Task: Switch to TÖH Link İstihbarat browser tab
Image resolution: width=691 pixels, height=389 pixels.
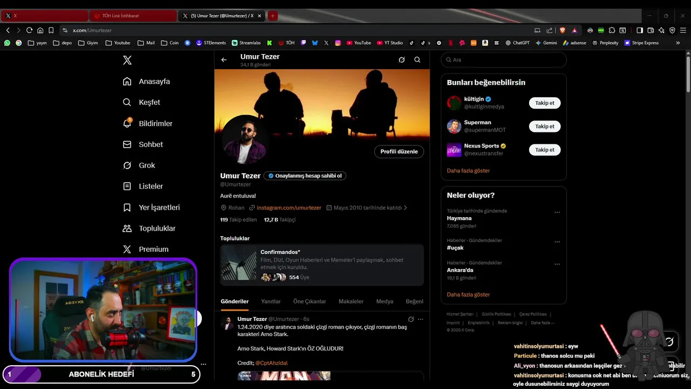Action: tap(133, 16)
